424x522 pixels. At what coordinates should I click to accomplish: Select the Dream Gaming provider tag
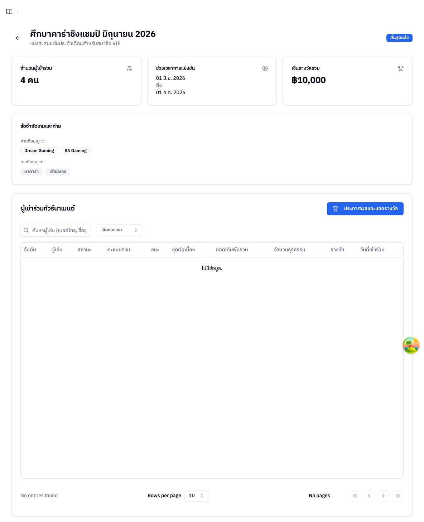pos(39,151)
